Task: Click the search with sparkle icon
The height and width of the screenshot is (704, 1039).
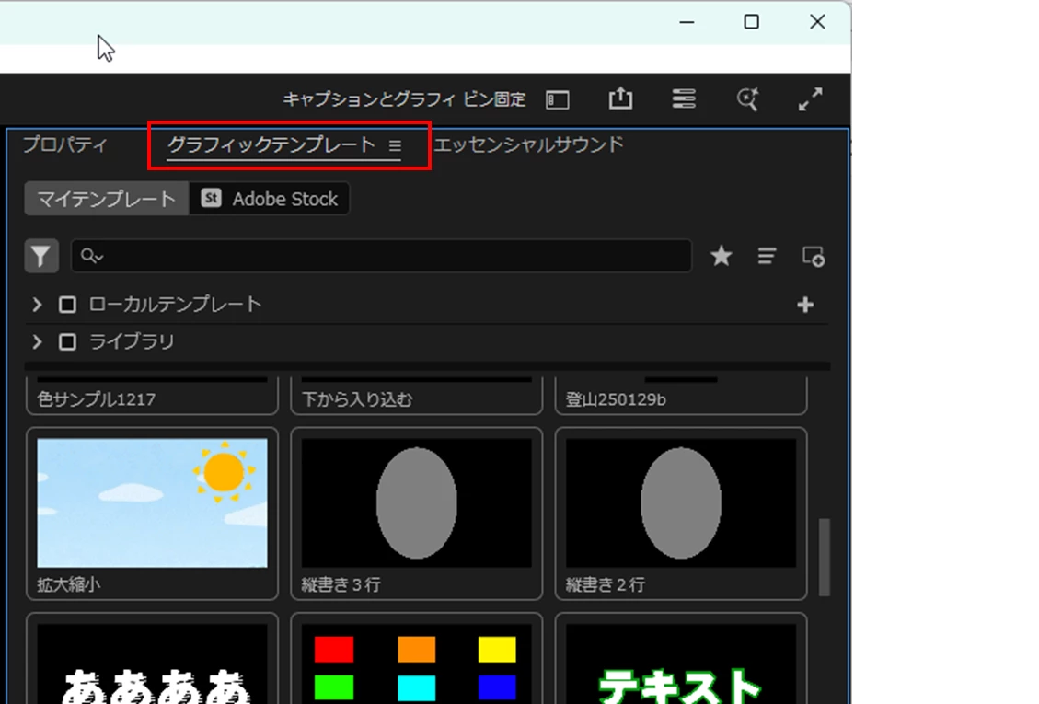Action: click(747, 98)
